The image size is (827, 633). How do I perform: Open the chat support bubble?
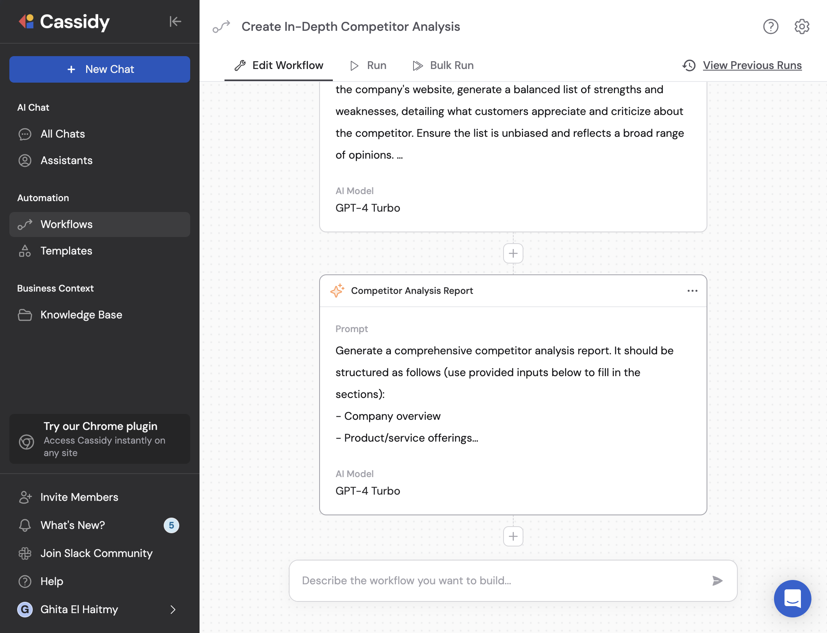pyautogui.click(x=792, y=598)
